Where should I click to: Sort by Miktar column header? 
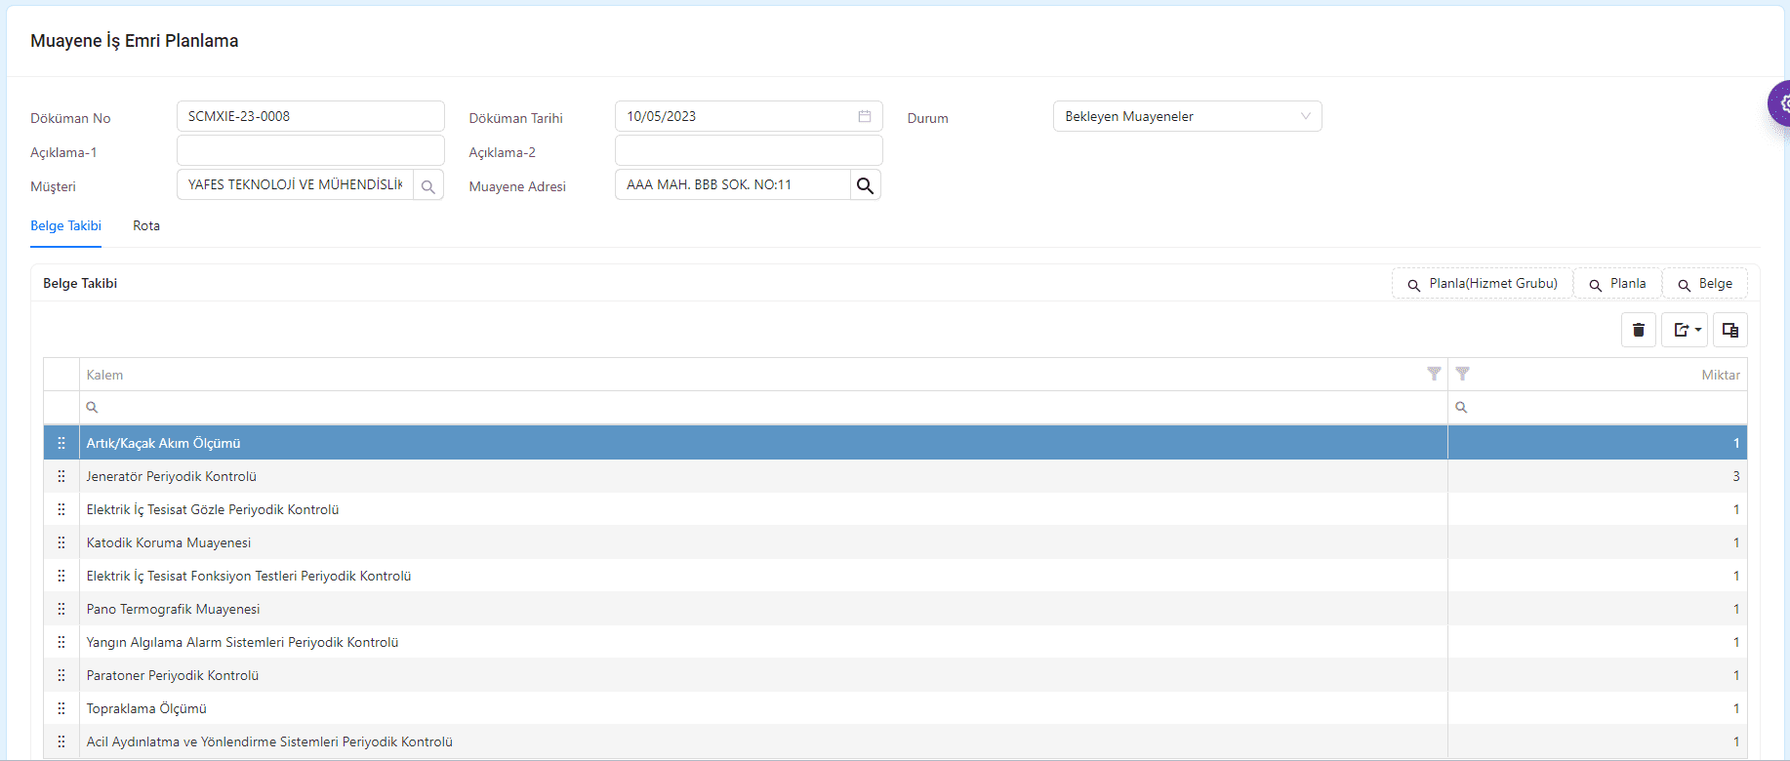(x=1721, y=375)
